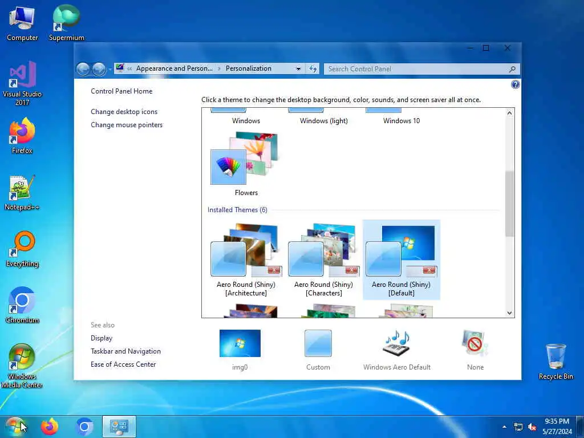Click the theme list scroll down arrow
584x438 pixels.
509,313
